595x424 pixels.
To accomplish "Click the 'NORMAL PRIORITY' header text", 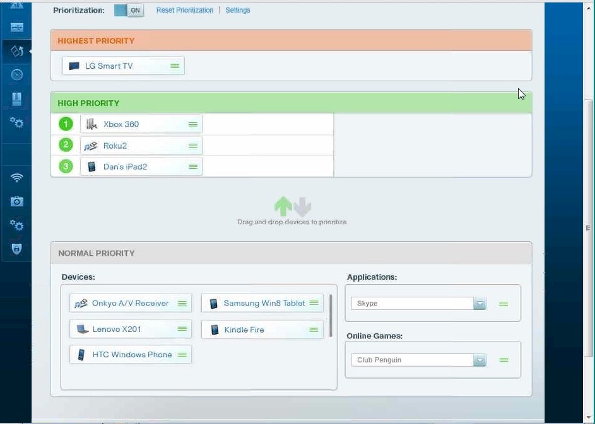I will (97, 253).
